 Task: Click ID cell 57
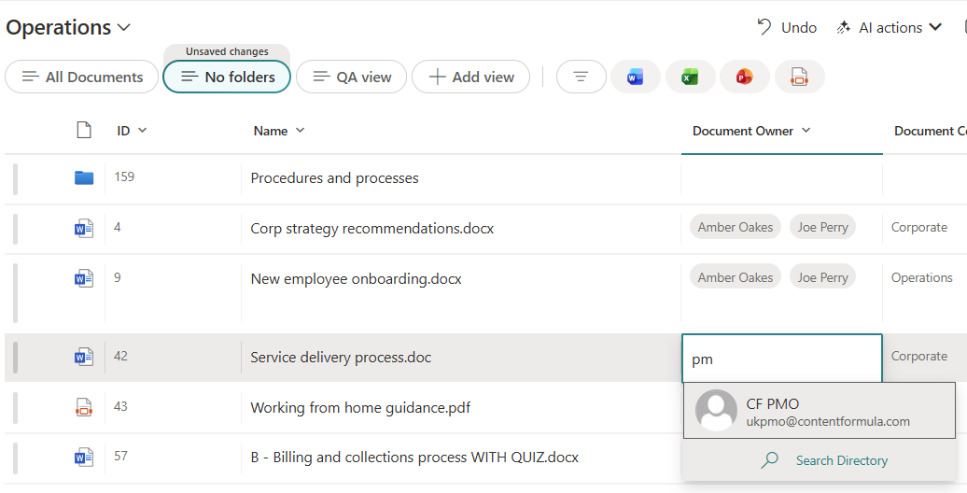pos(121,456)
